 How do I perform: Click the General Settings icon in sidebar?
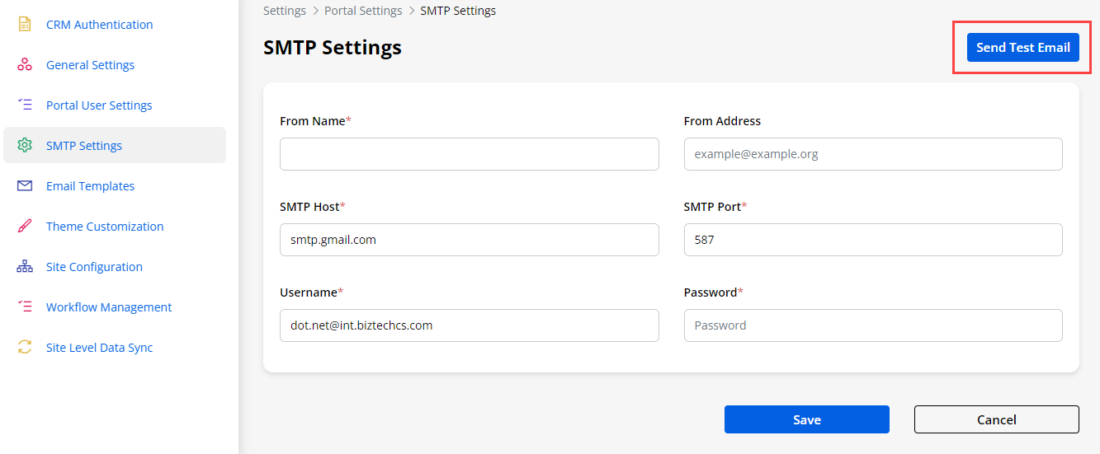point(25,65)
